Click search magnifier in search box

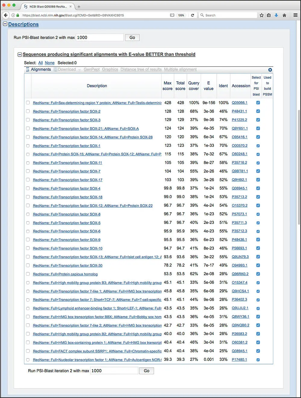(202, 15)
